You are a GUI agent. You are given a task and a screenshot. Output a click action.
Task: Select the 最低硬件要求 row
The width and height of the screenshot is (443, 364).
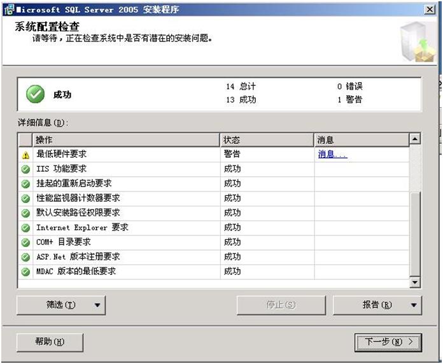[214, 155]
